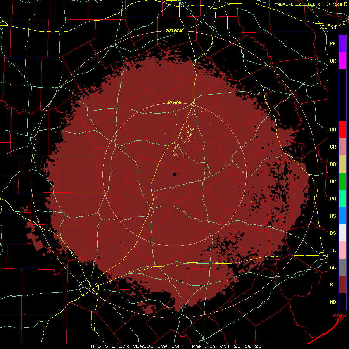
Task: Click the UK magenta legend swatch
Action: point(342,61)
